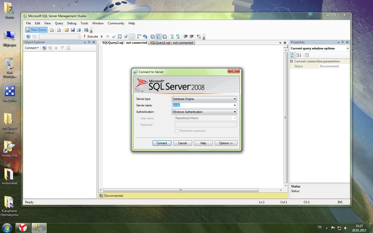This screenshot has width=373, height=233.
Task: Click the horizontal scrollbar in query editor
Action: point(181,190)
